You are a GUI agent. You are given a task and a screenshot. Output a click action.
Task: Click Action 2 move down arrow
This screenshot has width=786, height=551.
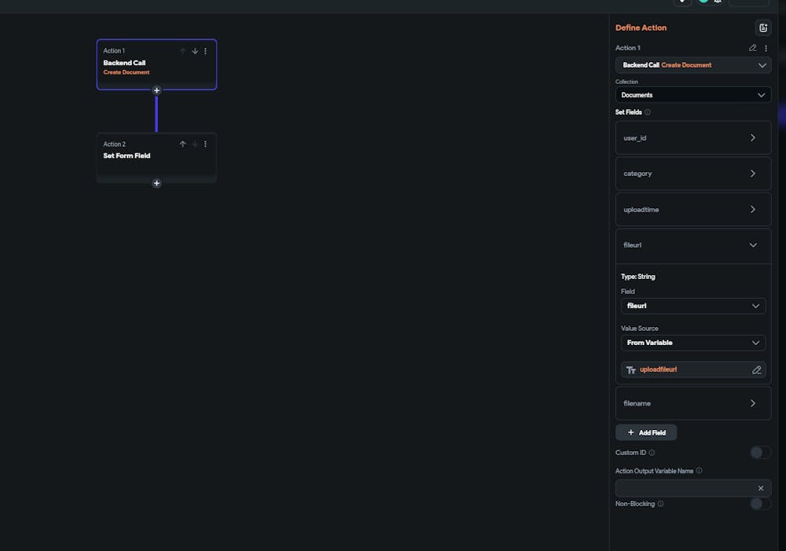[x=194, y=144]
